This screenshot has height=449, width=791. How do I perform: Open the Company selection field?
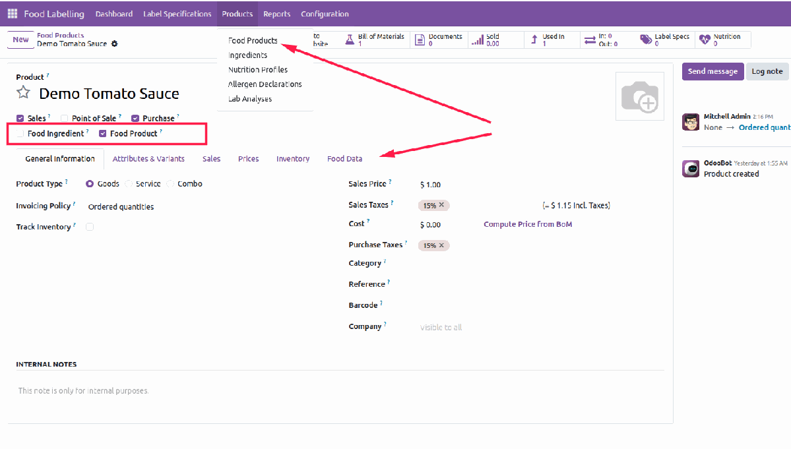(x=540, y=328)
